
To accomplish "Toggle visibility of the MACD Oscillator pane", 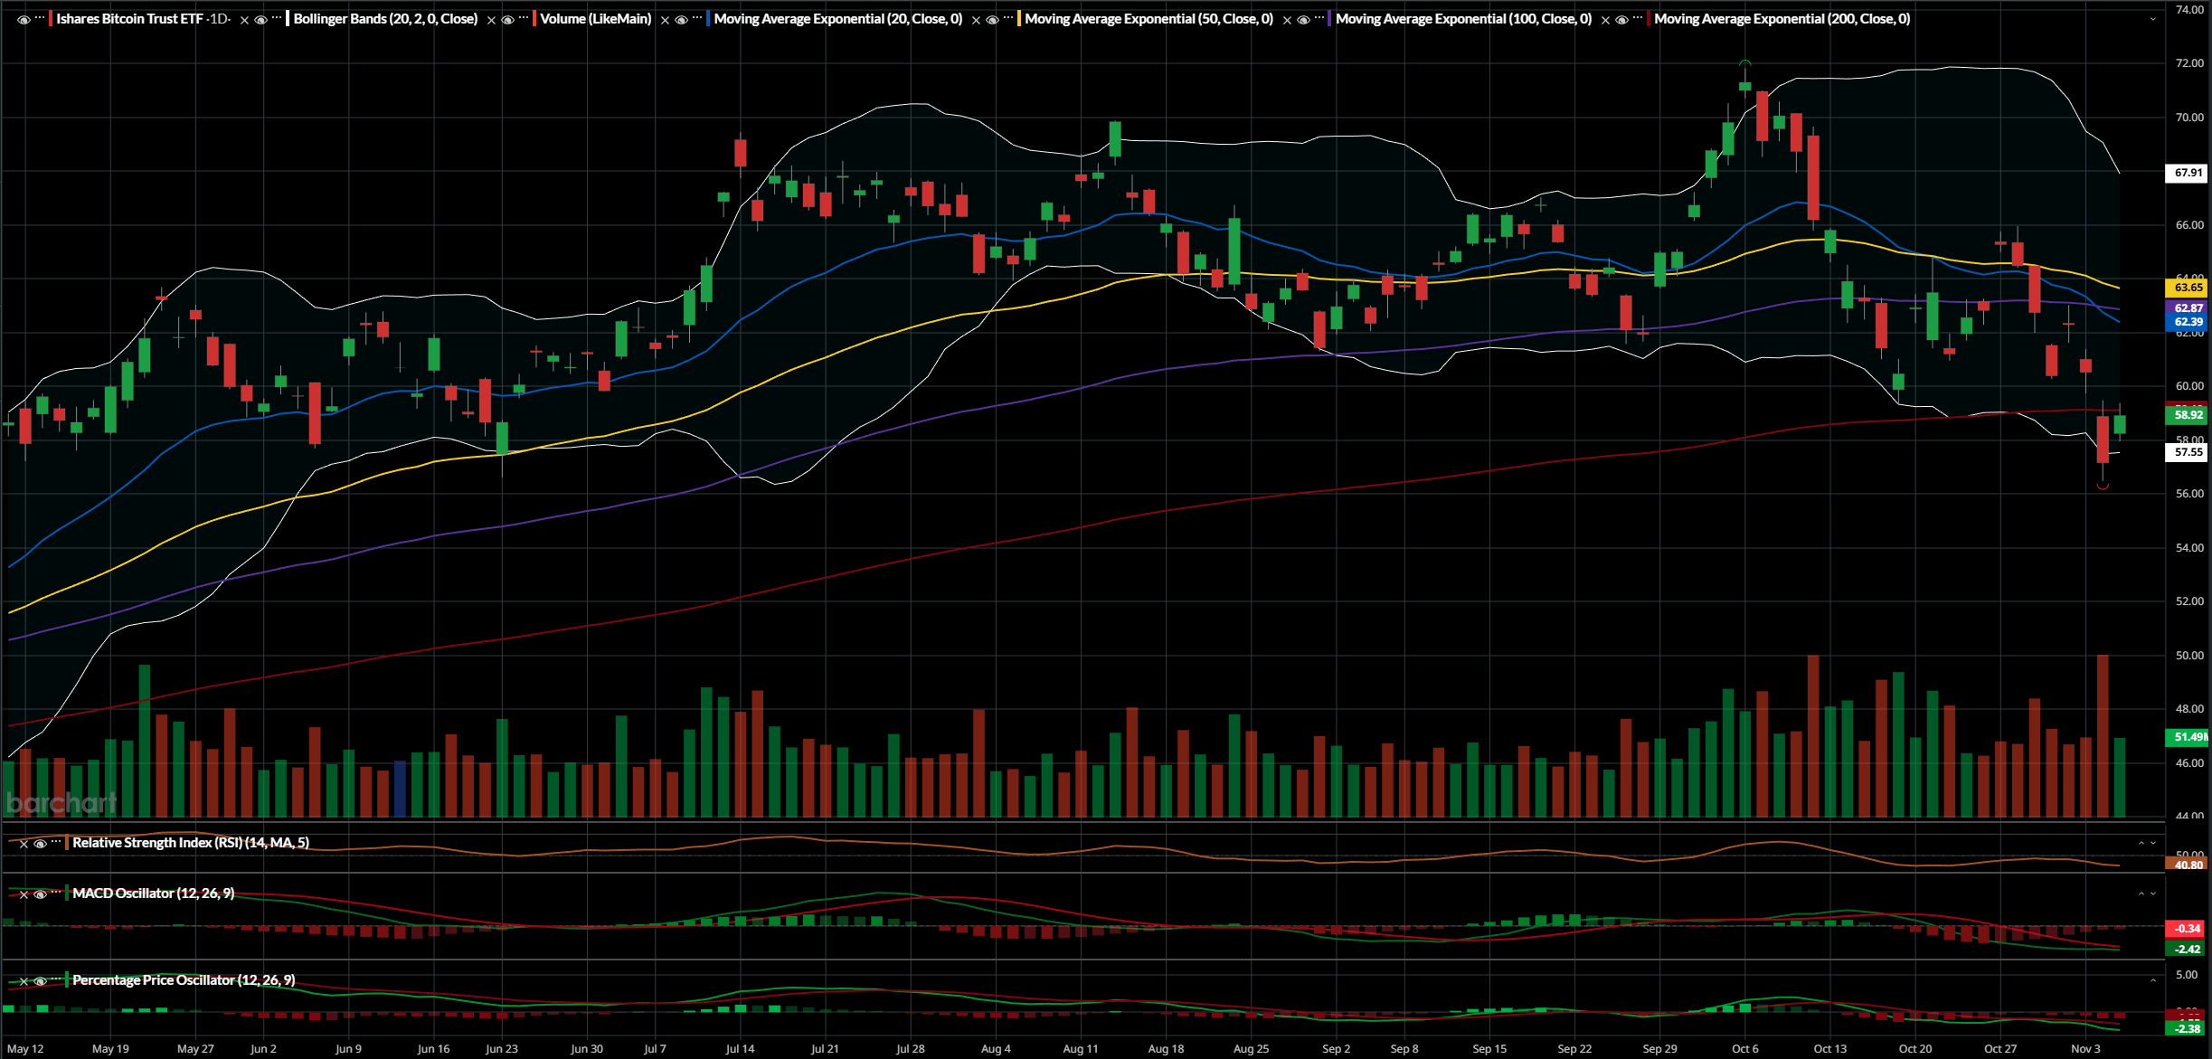I will coord(40,894).
